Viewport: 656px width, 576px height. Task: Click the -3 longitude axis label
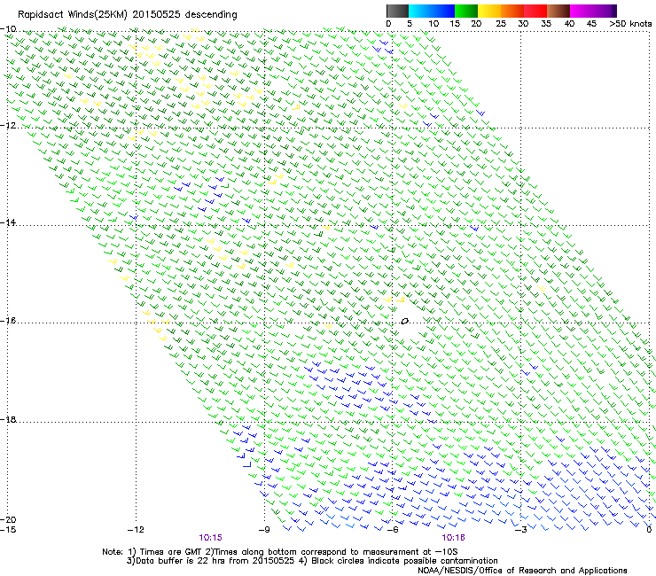[521, 530]
